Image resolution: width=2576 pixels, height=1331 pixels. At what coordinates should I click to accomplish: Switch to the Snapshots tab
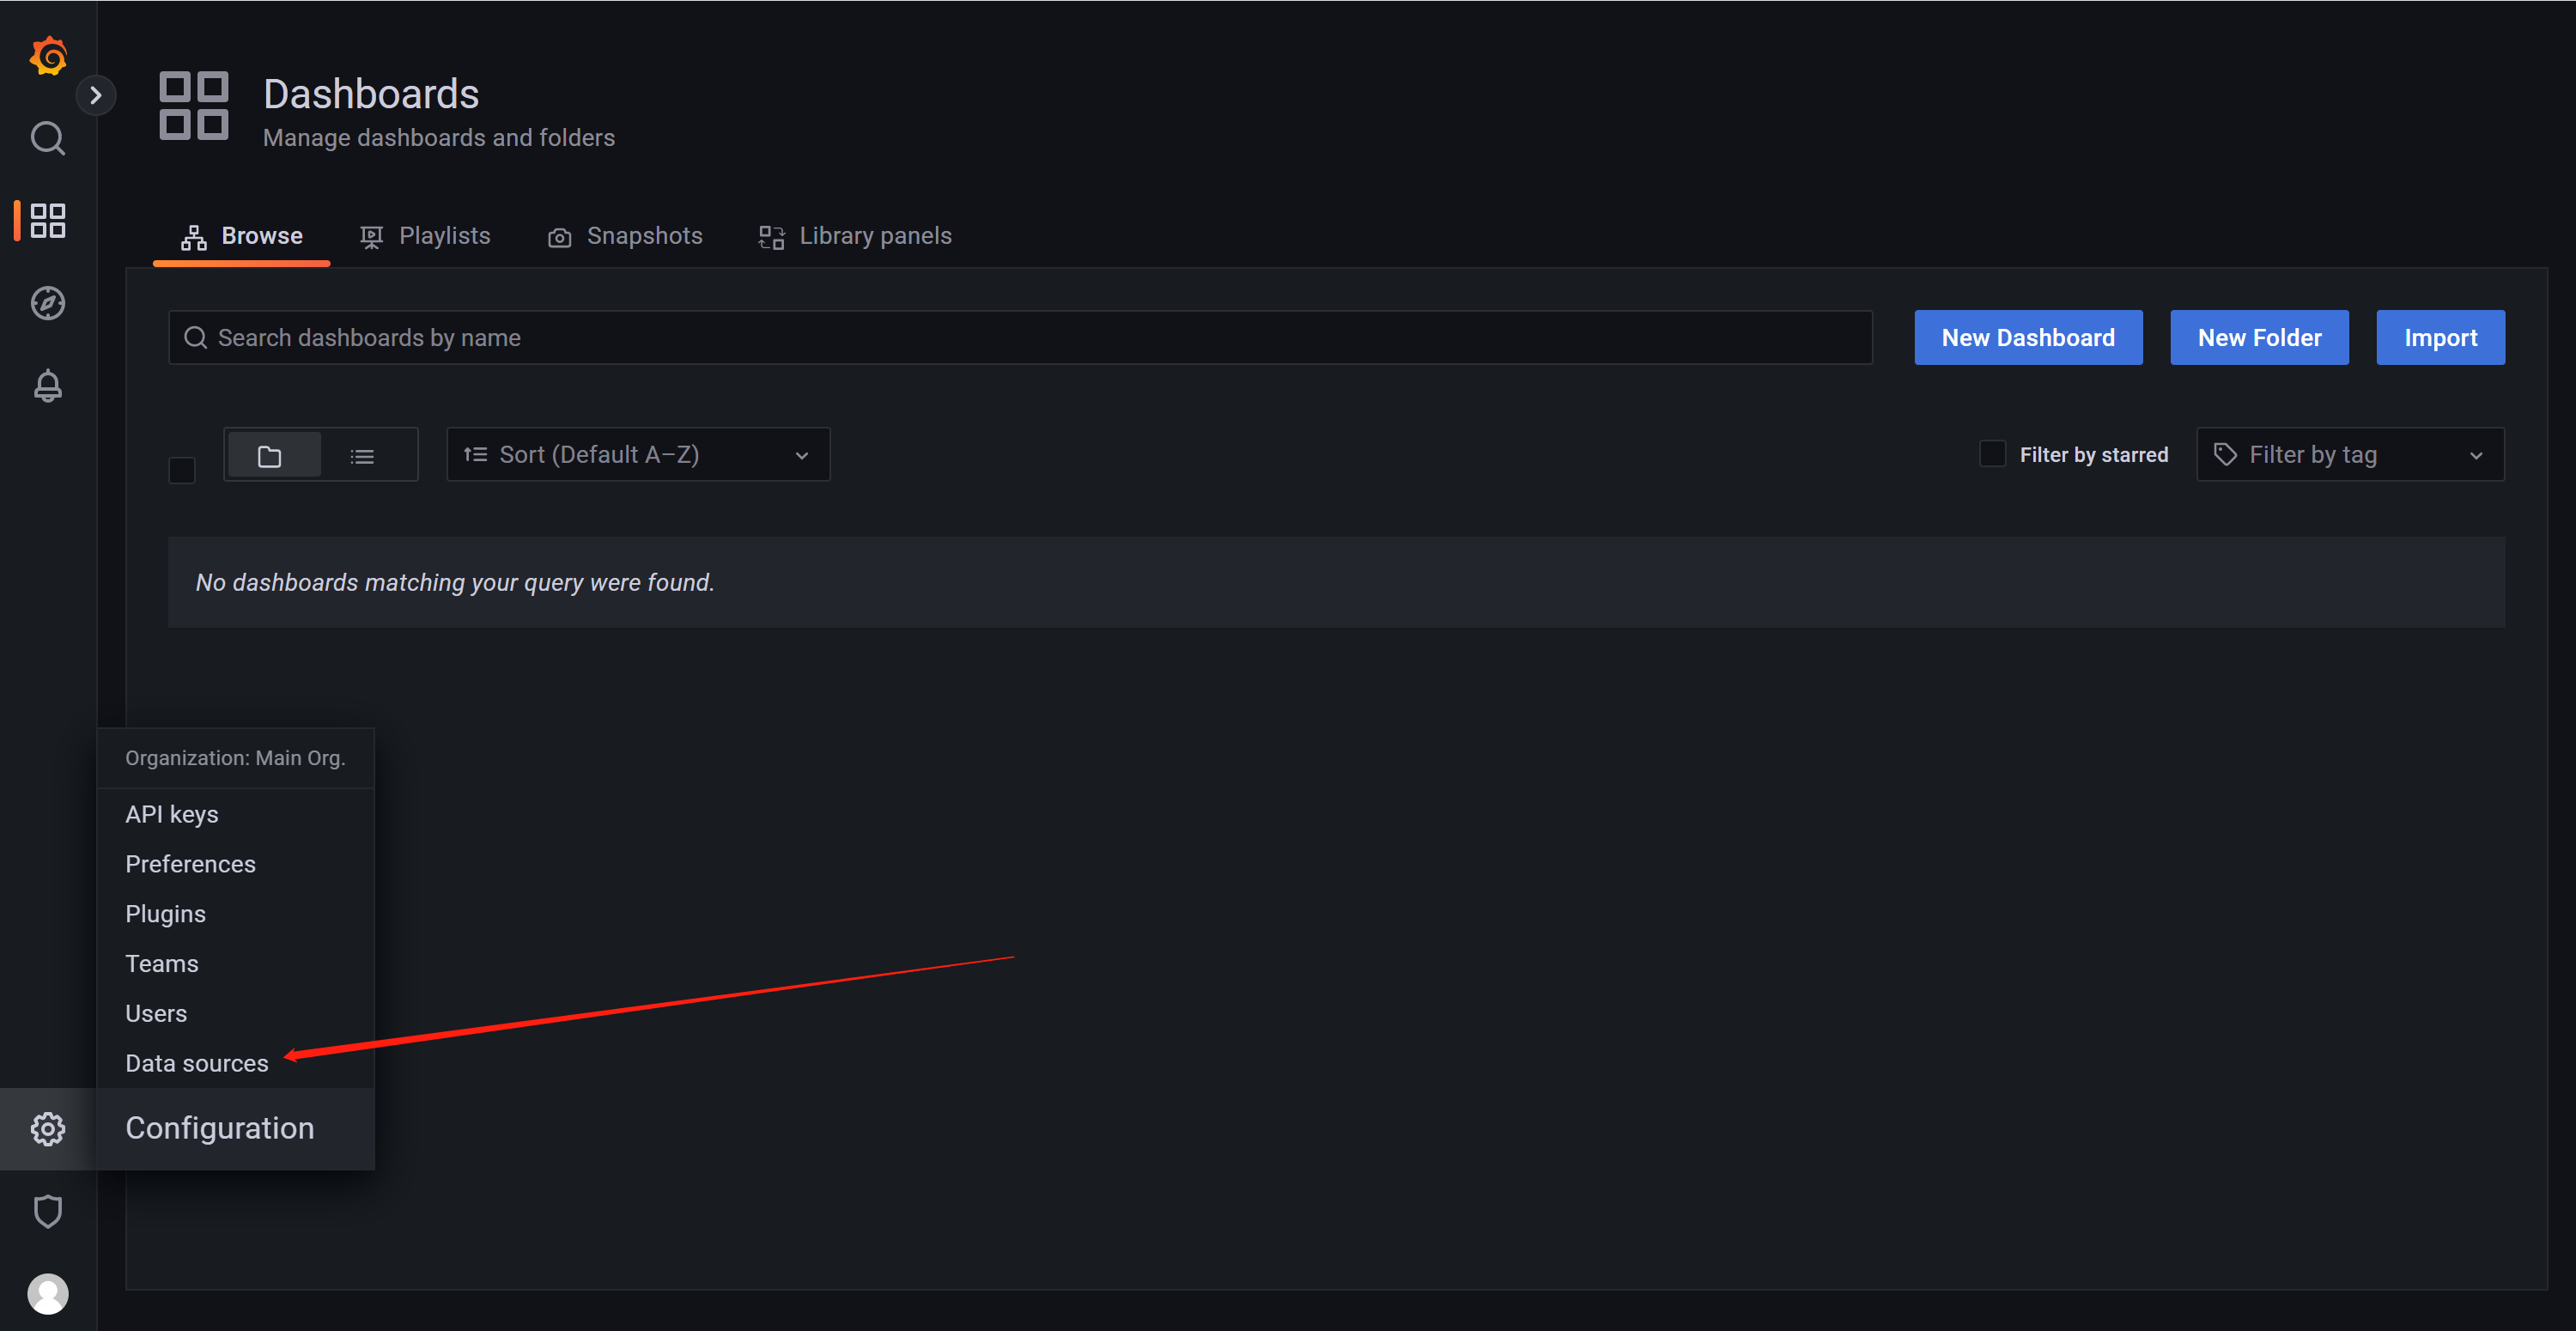625,236
